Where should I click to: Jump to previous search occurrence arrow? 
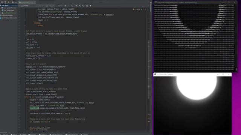[66, 6]
